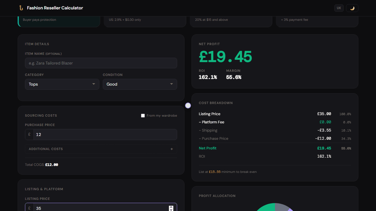Choose the + 3% payment fee platform card
Viewport: 376px width, 211px height.
coord(317,21)
